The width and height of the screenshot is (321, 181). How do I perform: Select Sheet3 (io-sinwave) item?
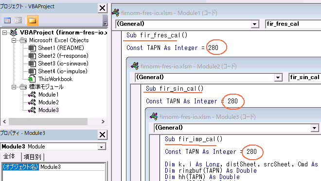click(x=63, y=64)
